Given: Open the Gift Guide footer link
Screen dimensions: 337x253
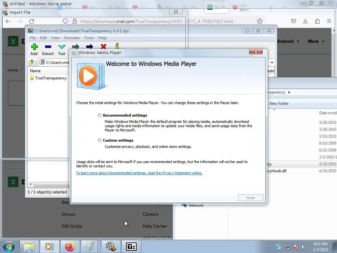Looking at the screenshot, I should pos(72,226).
